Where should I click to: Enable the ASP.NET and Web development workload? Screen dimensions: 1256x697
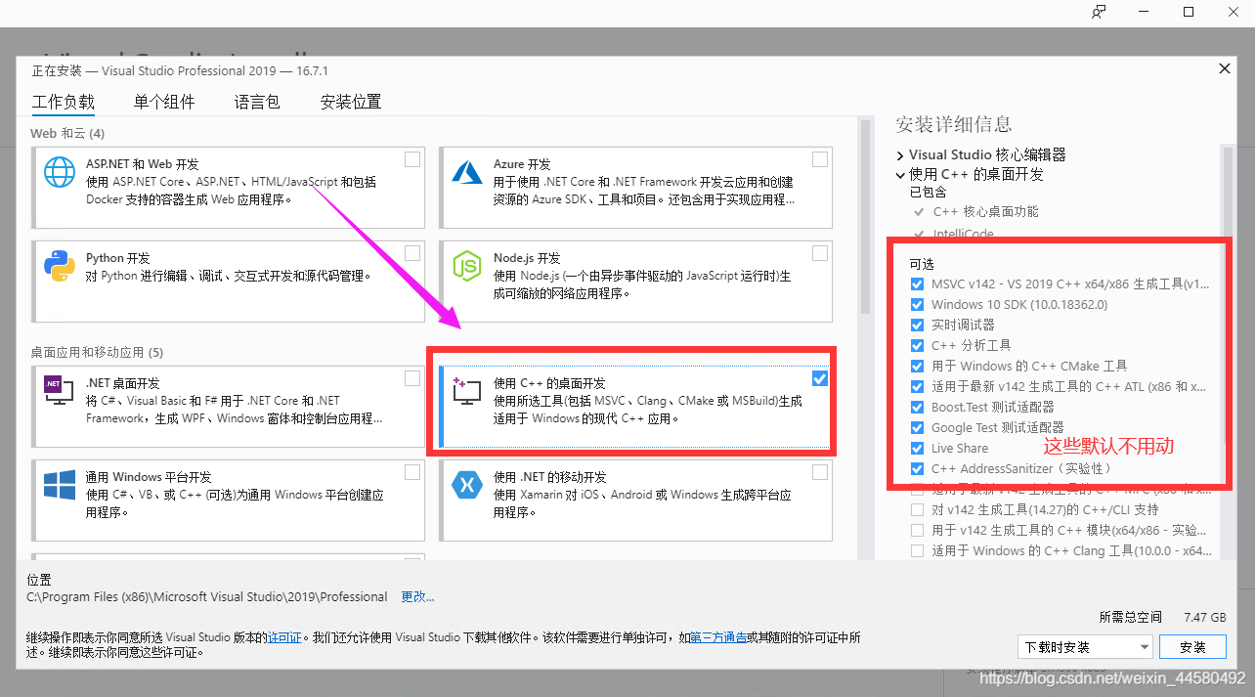coord(412,159)
